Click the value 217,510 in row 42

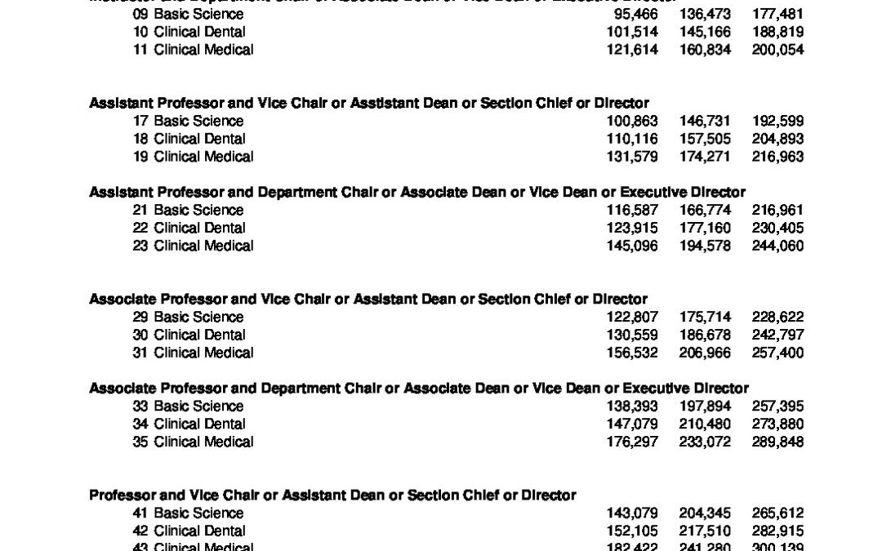click(x=706, y=531)
